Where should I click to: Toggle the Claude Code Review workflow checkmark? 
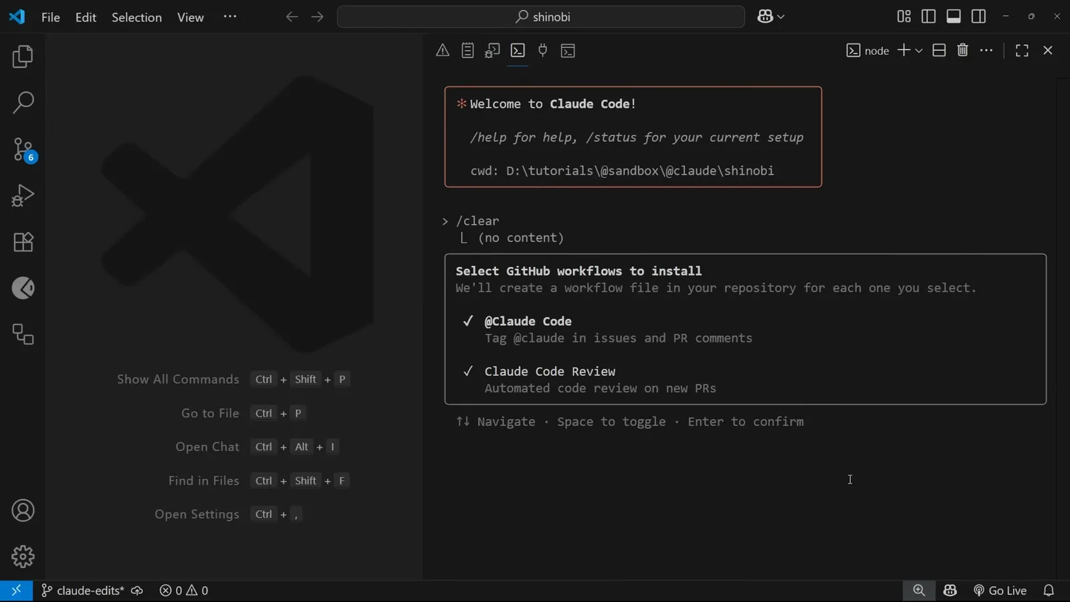[x=468, y=371]
